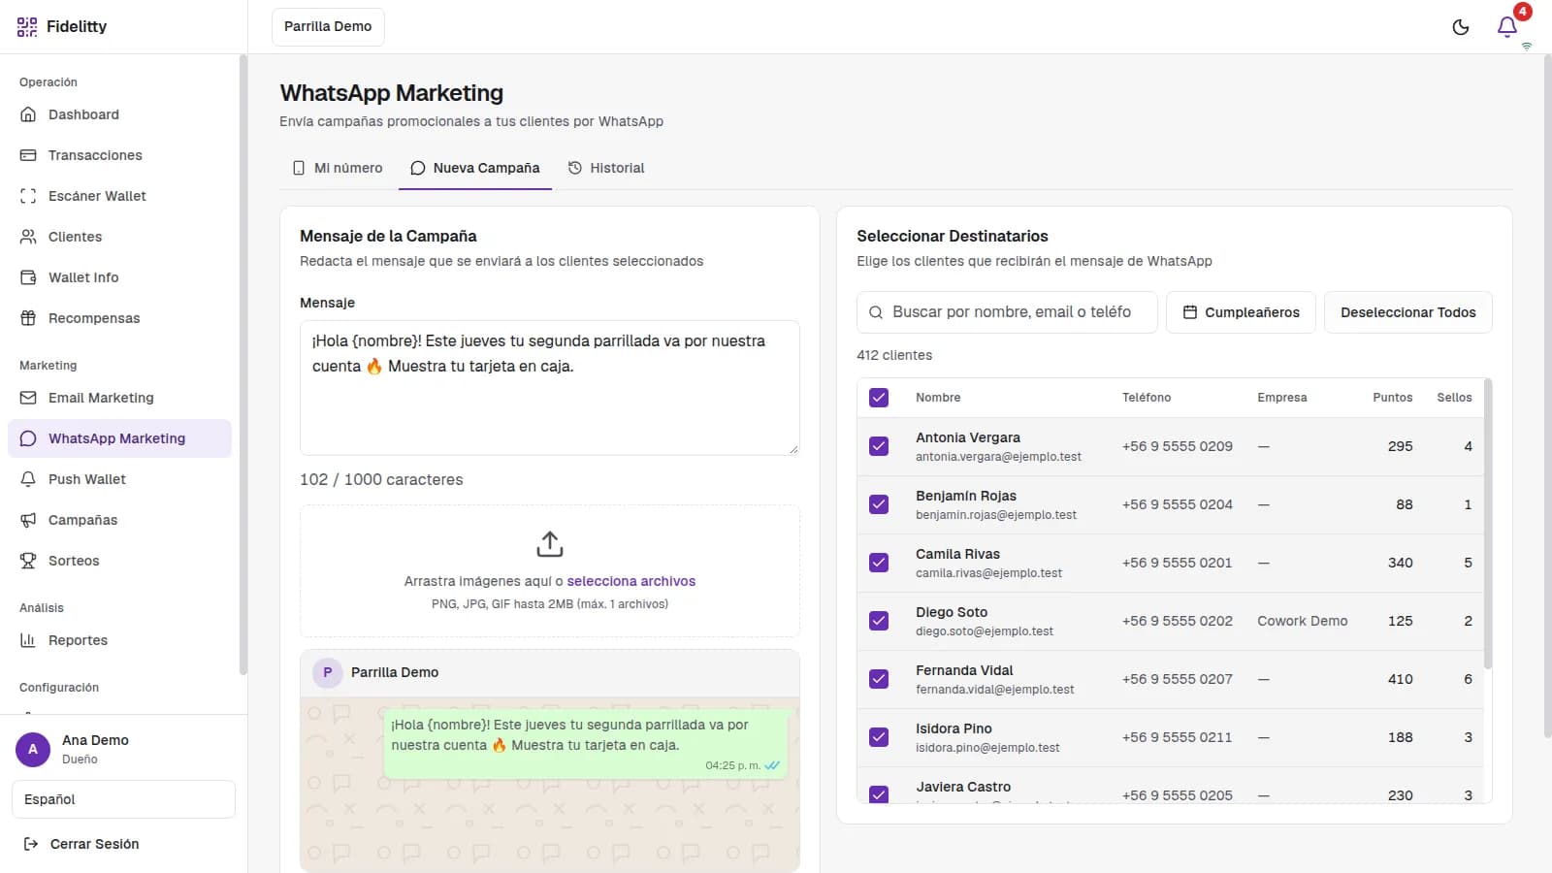Viewport: 1552px width, 873px height.
Task: Go to Transacciones page
Action: coord(119,155)
